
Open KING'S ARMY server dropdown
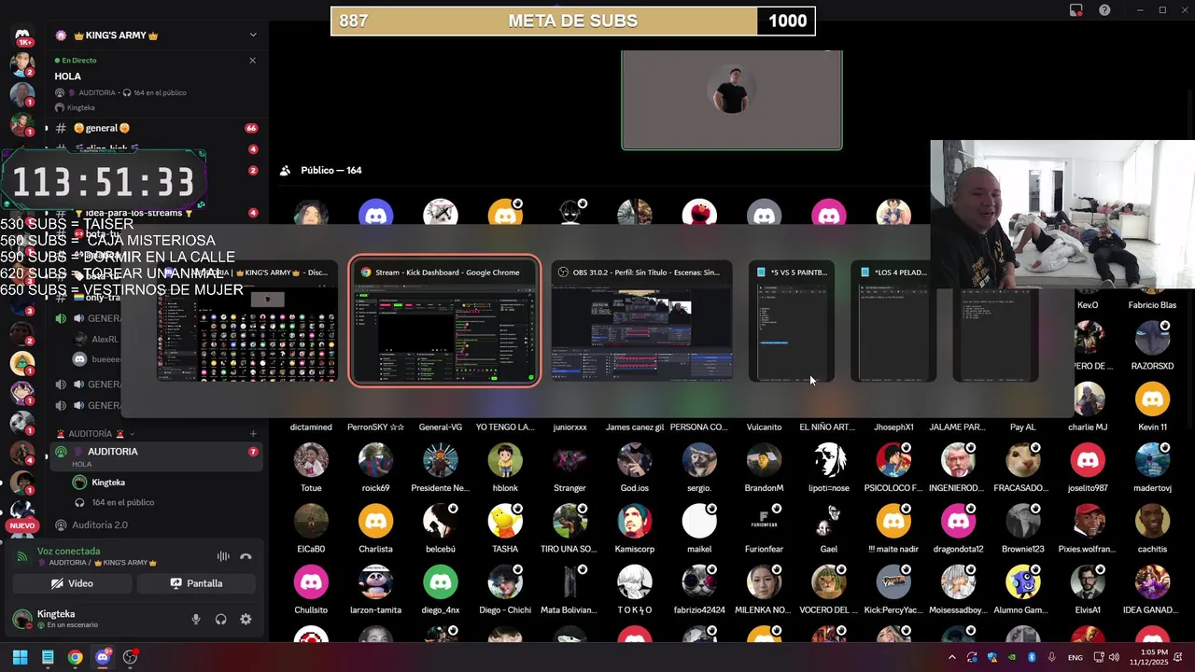pos(253,35)
